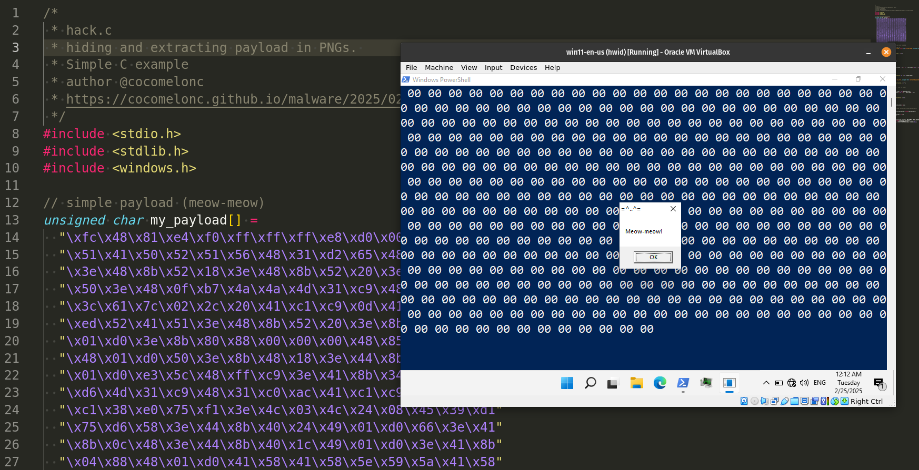Image resolution: width=919 pixels, height=470 pixels.
Task: Click the ENG language indicator in tray
Action: click(820, 383)
